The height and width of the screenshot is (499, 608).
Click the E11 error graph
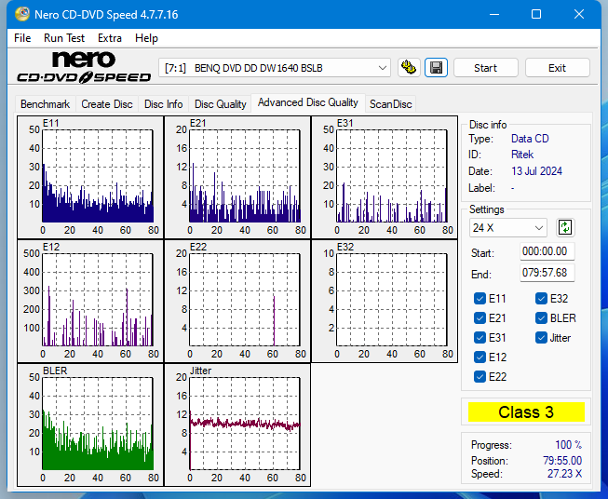(x=90, y=177)
